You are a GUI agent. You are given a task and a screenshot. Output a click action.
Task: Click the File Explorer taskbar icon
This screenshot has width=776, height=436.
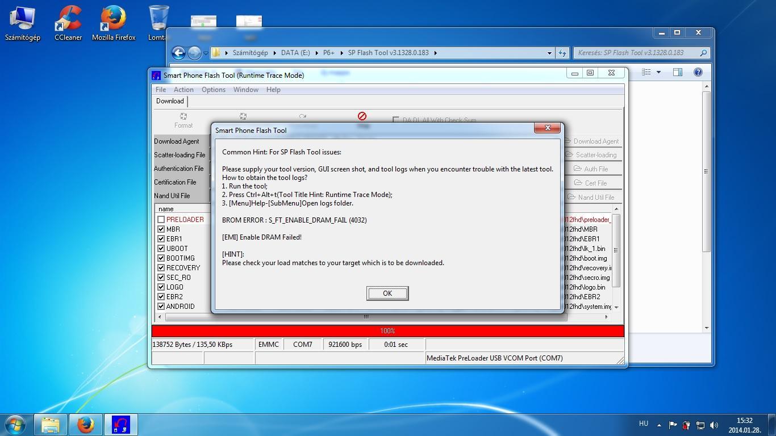(51, 425)
